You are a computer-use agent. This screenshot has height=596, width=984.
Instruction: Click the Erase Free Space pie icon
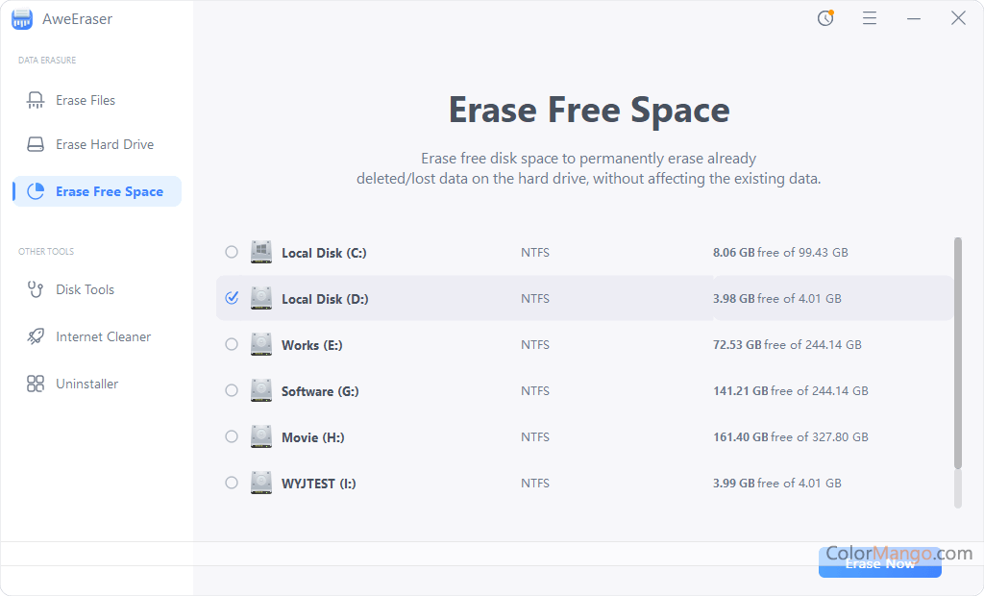click(x=36, y=191)
